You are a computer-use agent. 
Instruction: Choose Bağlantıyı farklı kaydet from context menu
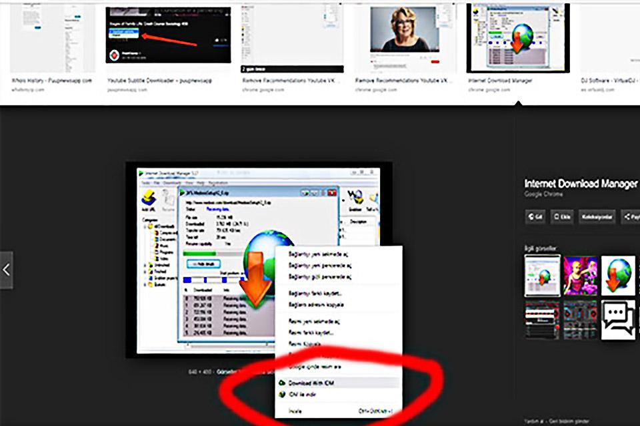338,293
